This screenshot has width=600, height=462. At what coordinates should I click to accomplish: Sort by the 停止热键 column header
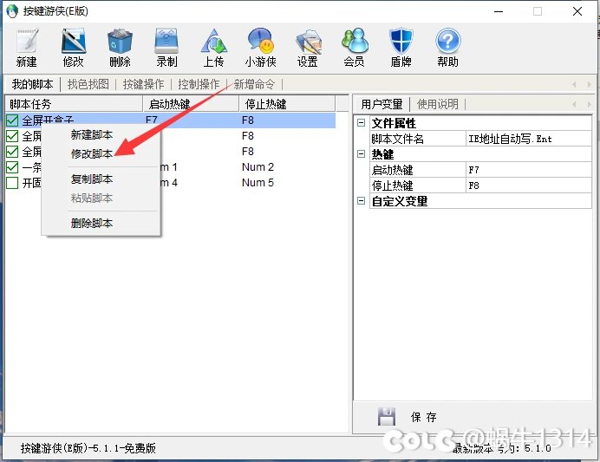click(x=287, y=104)
